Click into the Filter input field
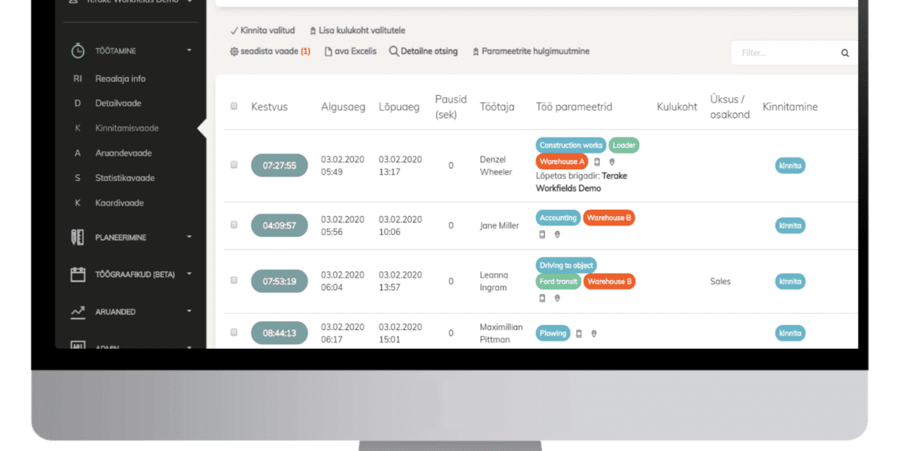 [x=783, y=53]
